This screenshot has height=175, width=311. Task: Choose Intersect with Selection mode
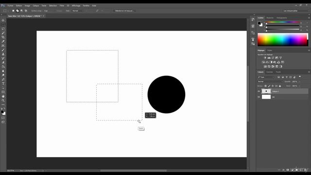(x=26, y=11)
